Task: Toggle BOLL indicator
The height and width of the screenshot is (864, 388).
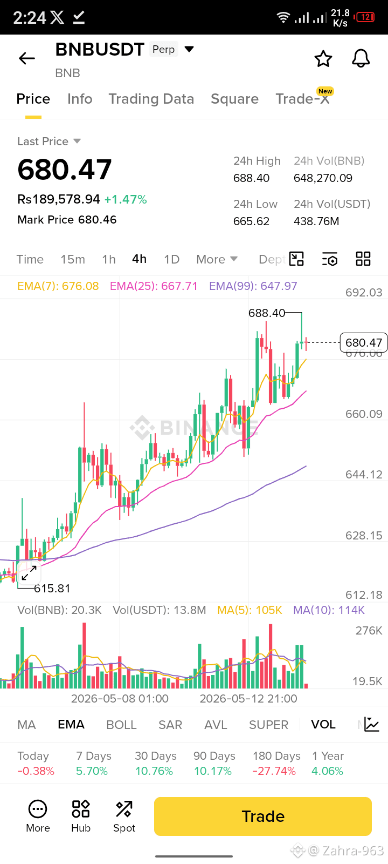Action: point(122,725)
